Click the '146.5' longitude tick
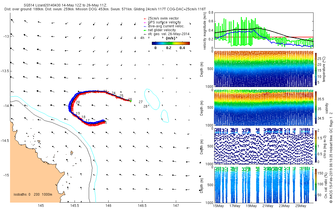Viewport: 335px width, 209px height. [x=142, y=206]
